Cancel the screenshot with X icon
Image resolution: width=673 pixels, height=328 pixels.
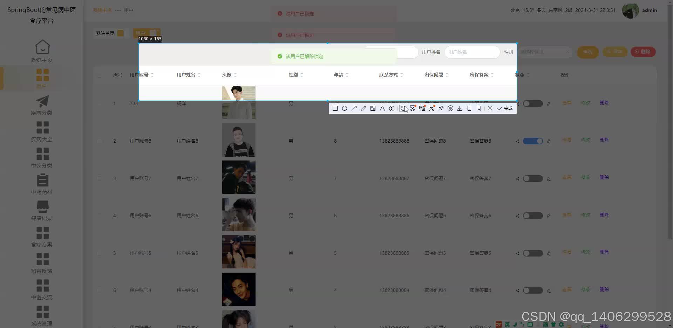(490, 108)
